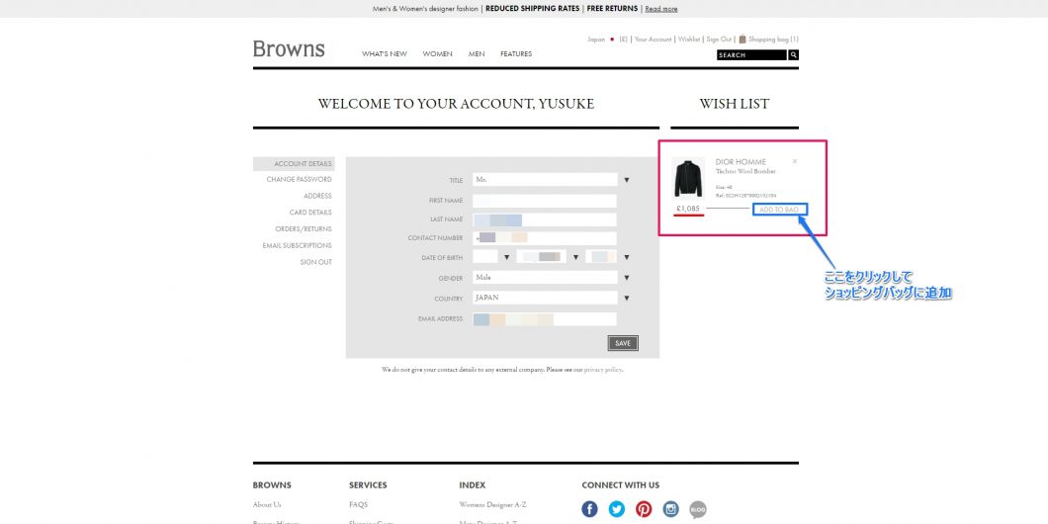The height and width of the screenshot is (524, 1048).
Task: Click the £1,085 price text
Action: pos(688,210)
